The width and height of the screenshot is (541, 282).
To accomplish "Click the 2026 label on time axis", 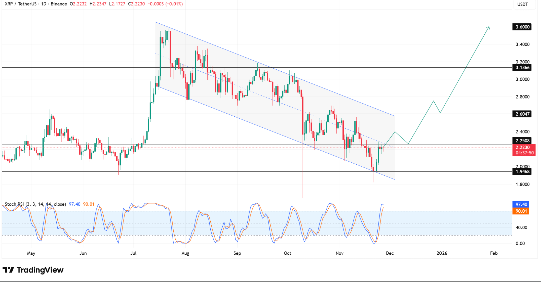I will [x=442, y=253].
